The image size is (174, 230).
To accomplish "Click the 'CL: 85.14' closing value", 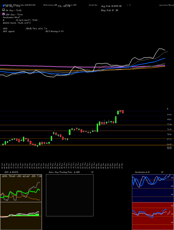I will point(64,6).
